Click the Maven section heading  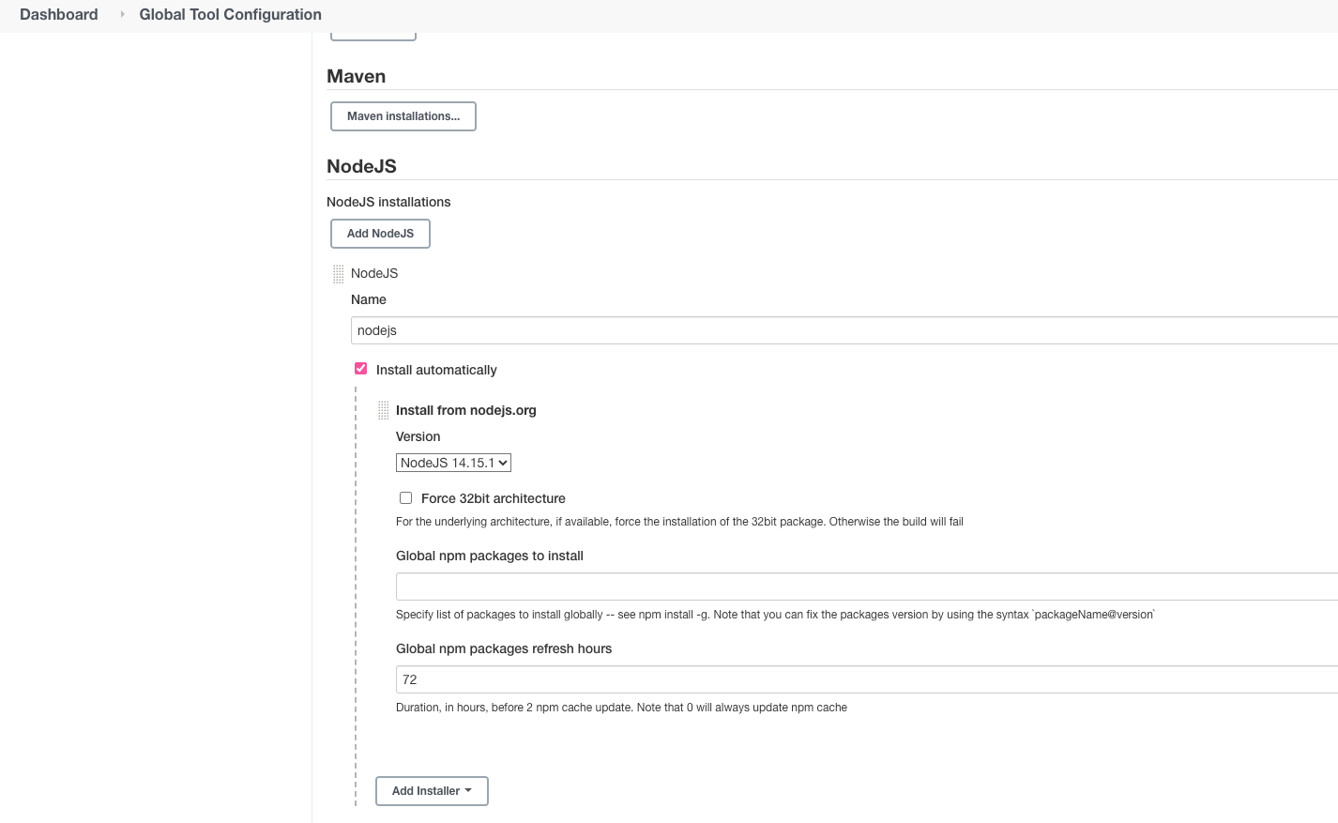[x=356, y=76]
